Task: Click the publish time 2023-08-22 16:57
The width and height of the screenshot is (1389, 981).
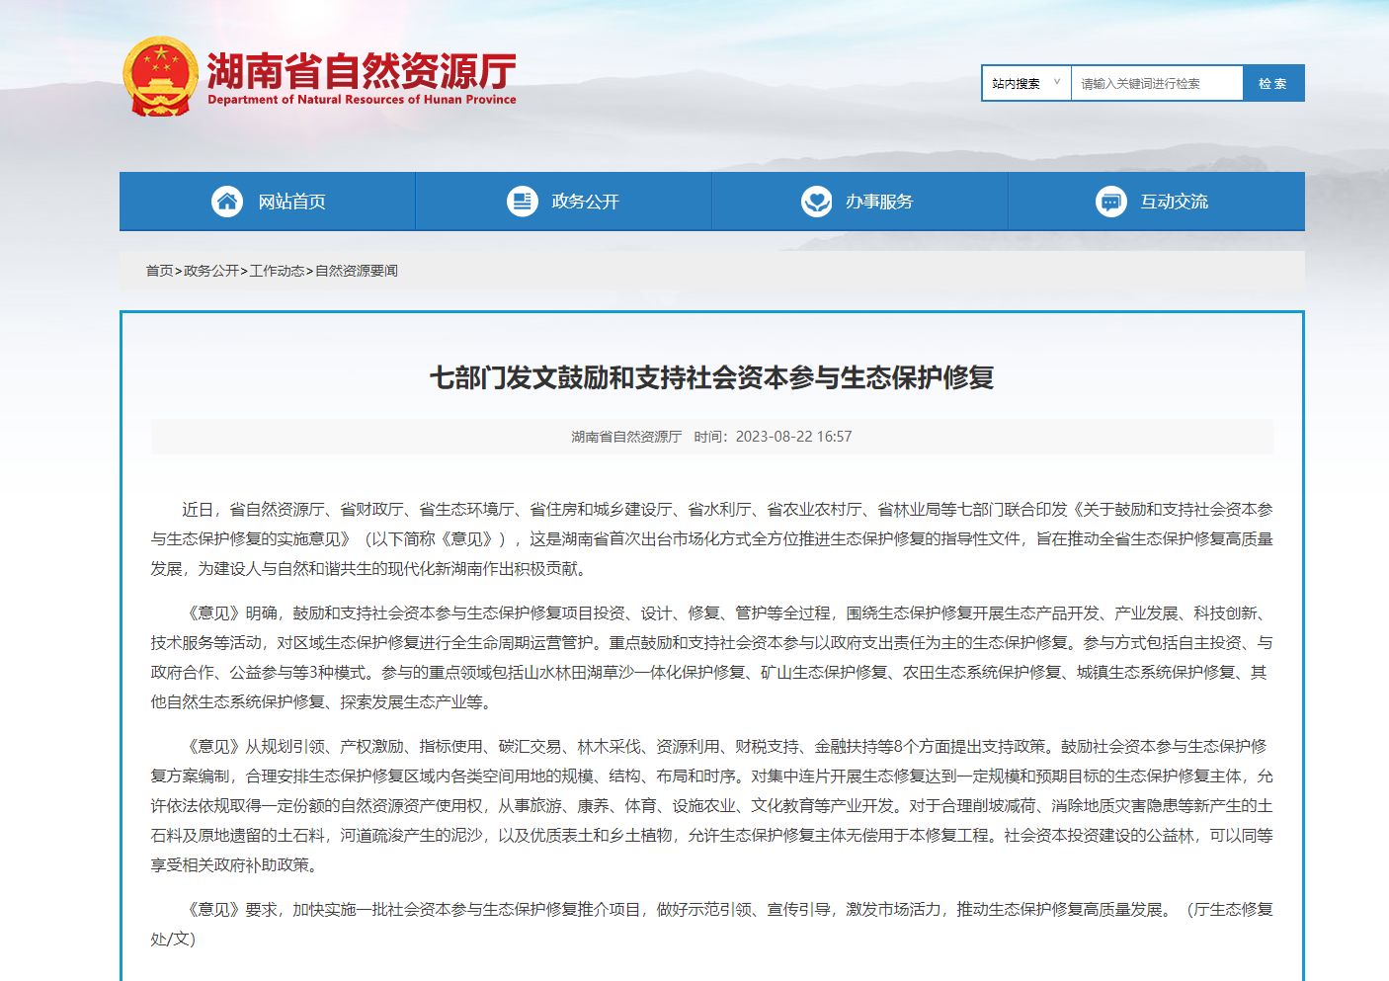Action: 793,437
